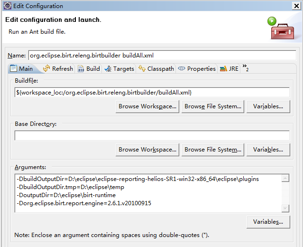Open the Targets tab
This screenshot has height=247, width=303.
(x=119, y=68)
